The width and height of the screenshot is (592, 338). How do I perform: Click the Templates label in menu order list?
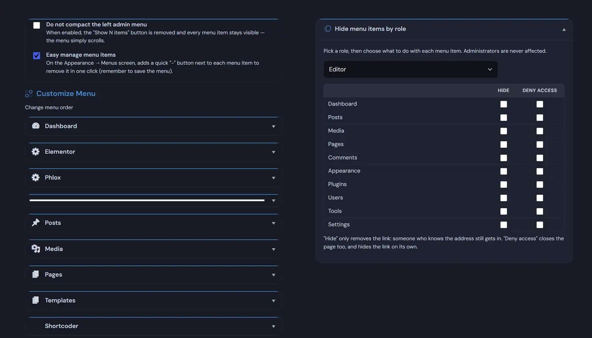(x=60, y=300)
